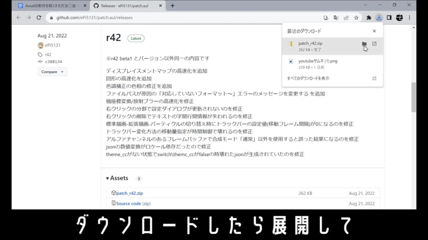Click the Aug 21, 2022 date in sidebar
Screen dimensions: 428x240
coord(52,36)
